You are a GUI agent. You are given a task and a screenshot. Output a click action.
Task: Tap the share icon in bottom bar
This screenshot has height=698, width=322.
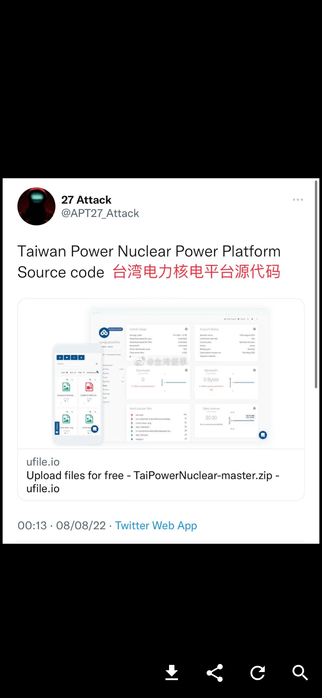point(215,673)
